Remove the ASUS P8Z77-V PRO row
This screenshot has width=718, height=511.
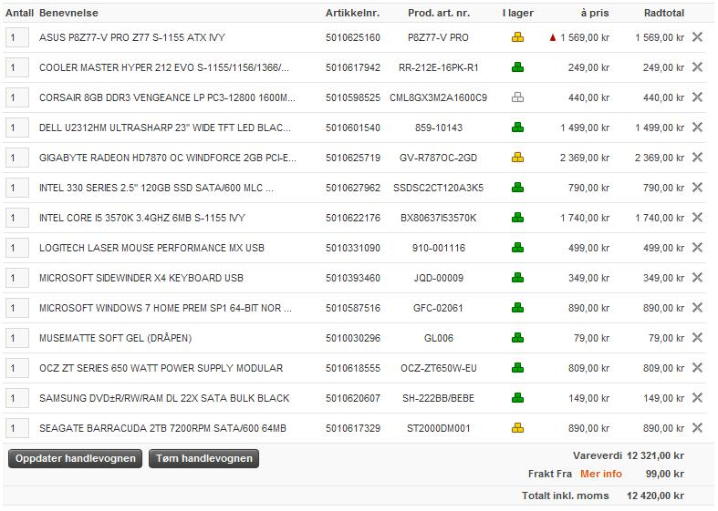(697, 37)
